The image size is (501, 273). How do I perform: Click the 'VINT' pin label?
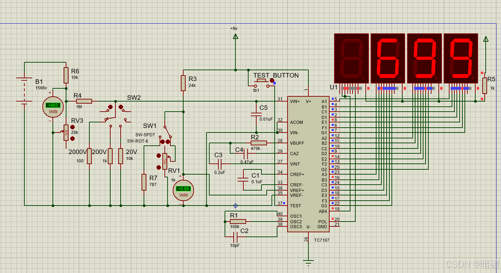coord(295,164)
